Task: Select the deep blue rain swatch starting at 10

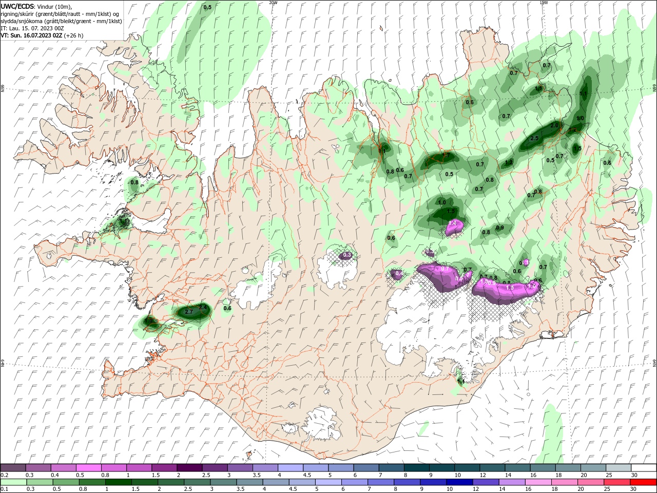Action: [x=458, y=482]
